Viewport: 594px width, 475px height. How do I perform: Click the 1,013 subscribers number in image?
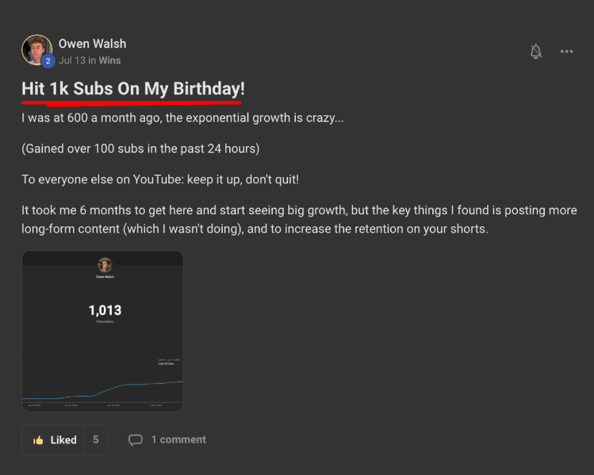coord(105,310)
